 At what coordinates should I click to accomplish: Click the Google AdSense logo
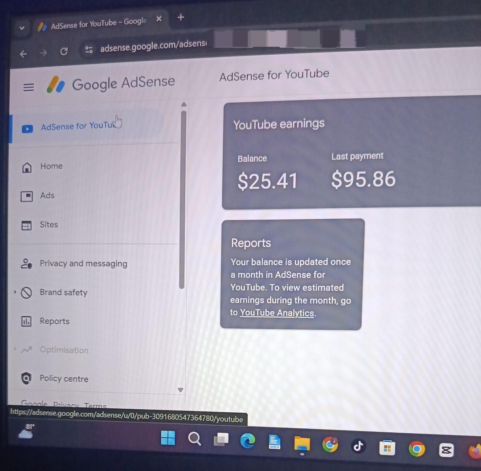[111, 84]
